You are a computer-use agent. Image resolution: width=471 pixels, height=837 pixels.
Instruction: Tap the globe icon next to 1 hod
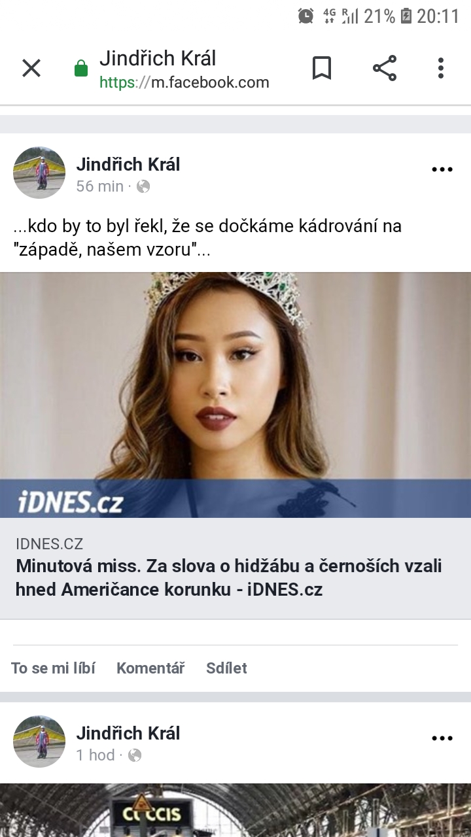pos(135,755)
